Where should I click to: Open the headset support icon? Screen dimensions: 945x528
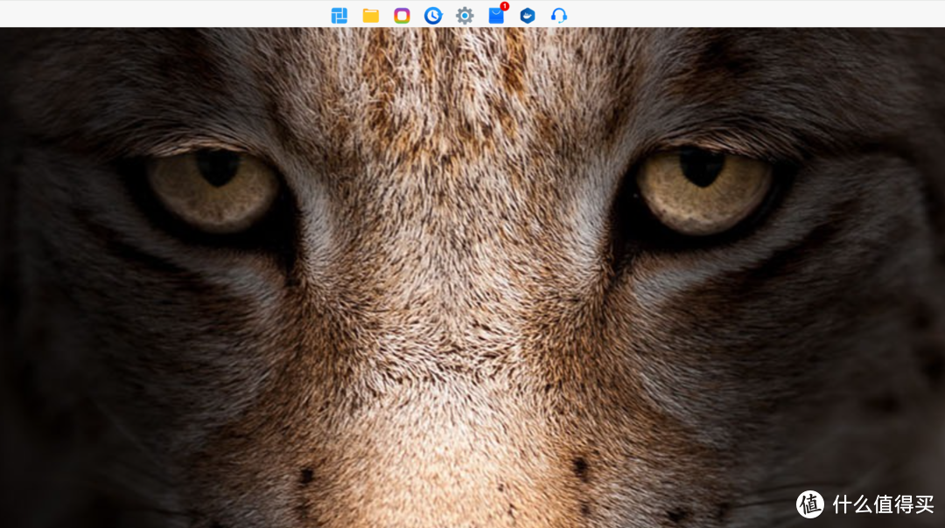pos(559,15)
